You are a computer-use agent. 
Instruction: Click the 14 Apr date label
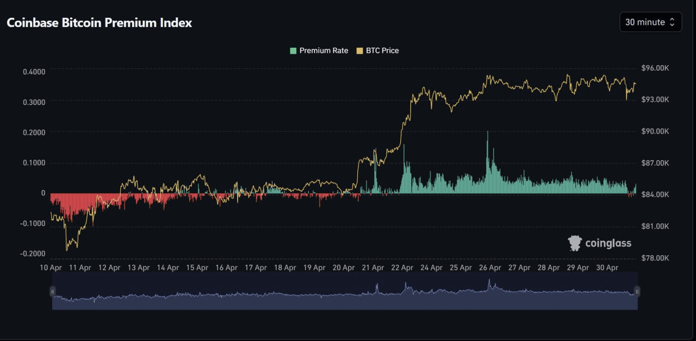click(x=168, y=268)
